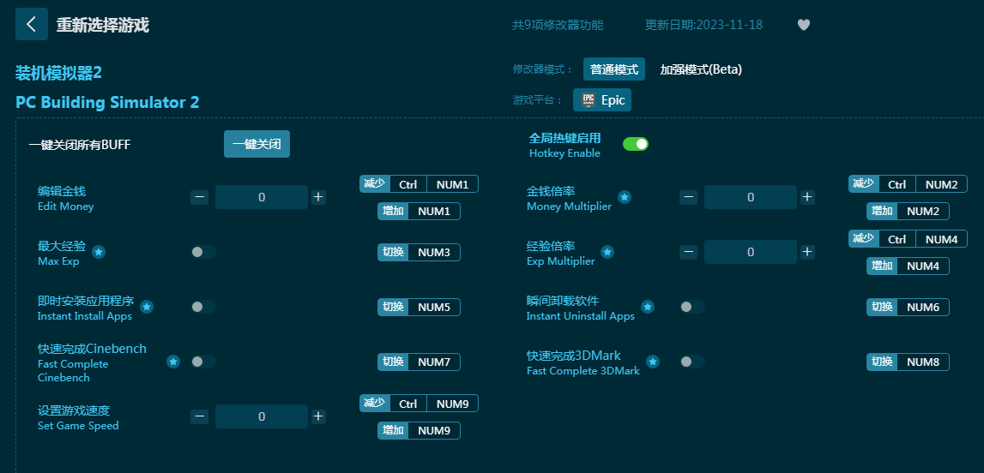The width and height of the screenshot is (984, 473).
Task: Click the Exp Multiplier value field
Action: 751,252
